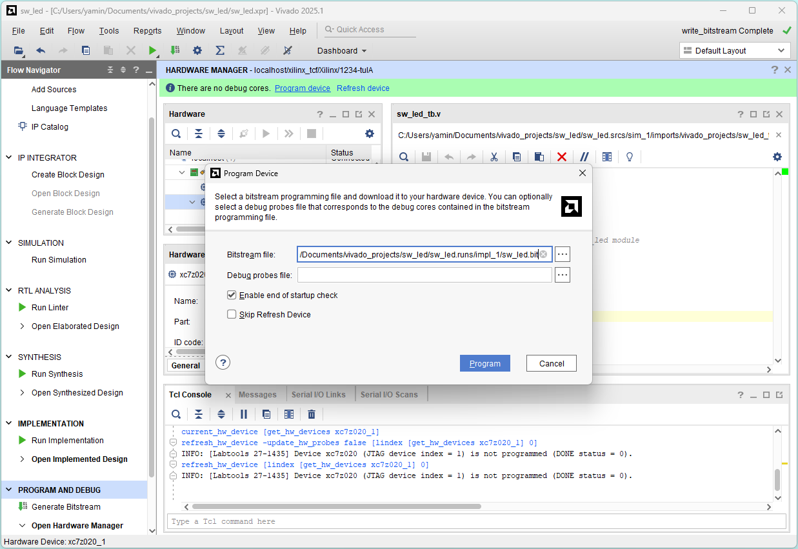Click the IP Catalog icon
Viewport: 798px width, 549px height.
[x=23, y=127]
